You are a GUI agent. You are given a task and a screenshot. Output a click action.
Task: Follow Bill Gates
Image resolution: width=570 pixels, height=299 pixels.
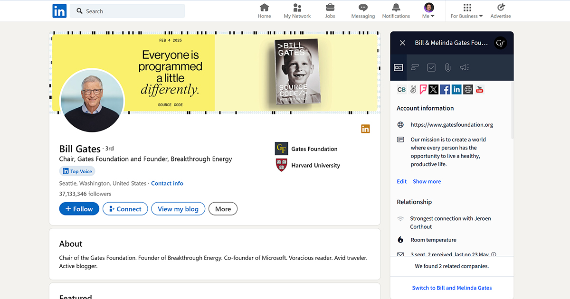coord(79,209)
